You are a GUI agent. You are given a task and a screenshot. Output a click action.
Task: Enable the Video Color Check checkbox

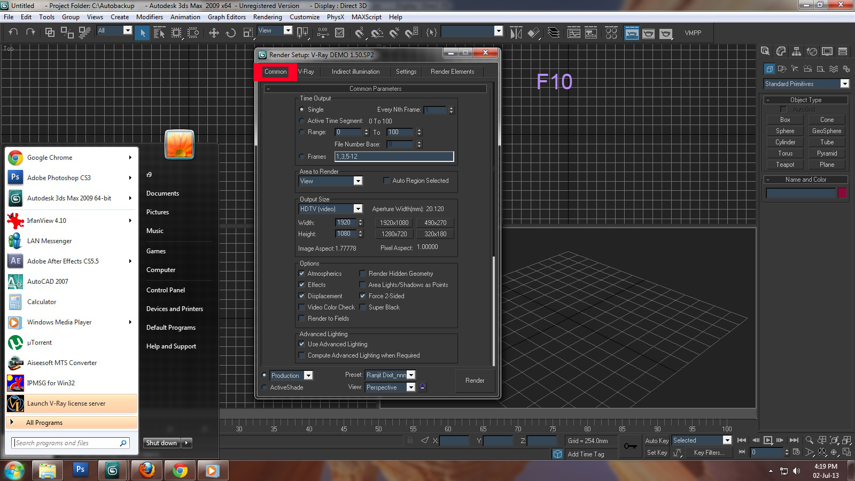tap(302, 307)
